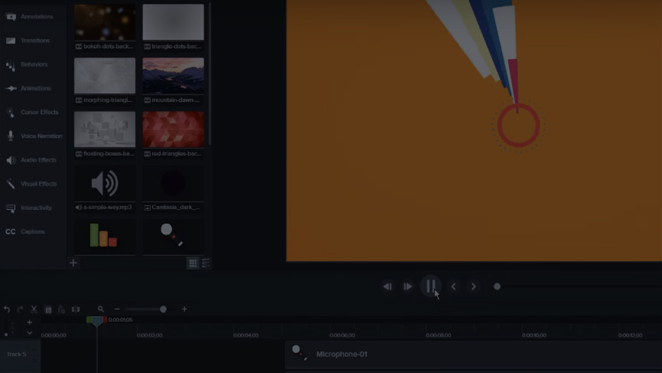Add a new track with the plus icon
This screenshot has width=662, height=373.
pos(29,322)
